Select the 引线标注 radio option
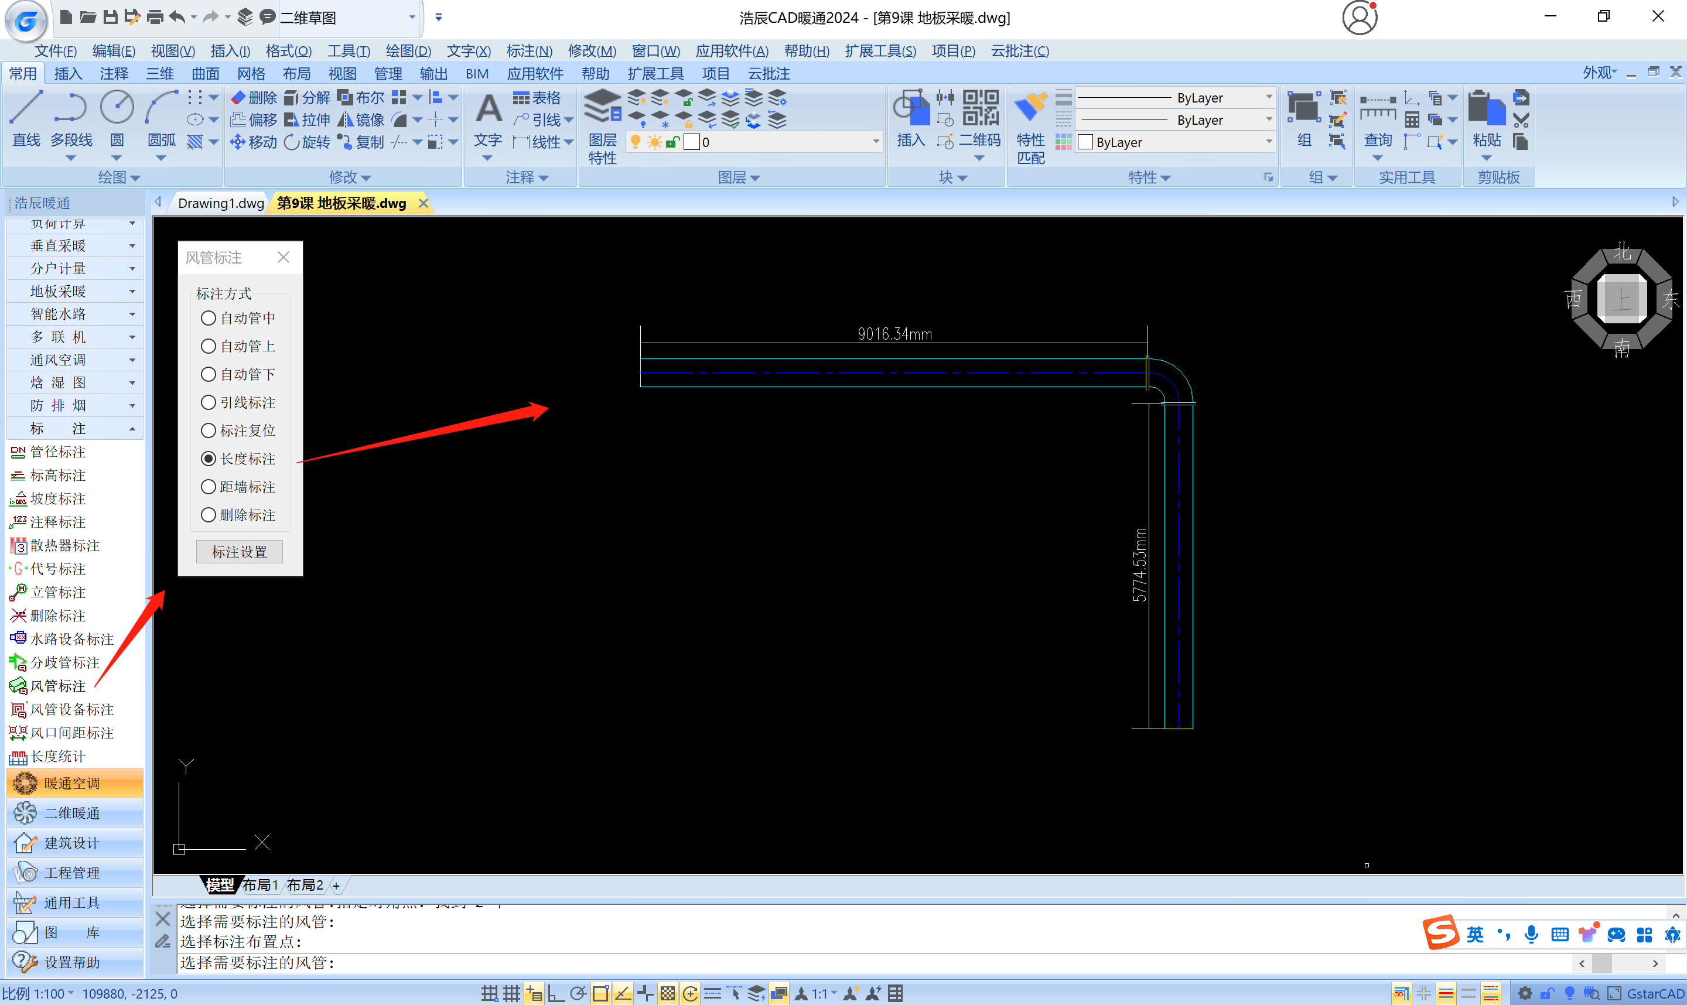The height and width of the screenshot is (1005, 1687). [209, 402]
